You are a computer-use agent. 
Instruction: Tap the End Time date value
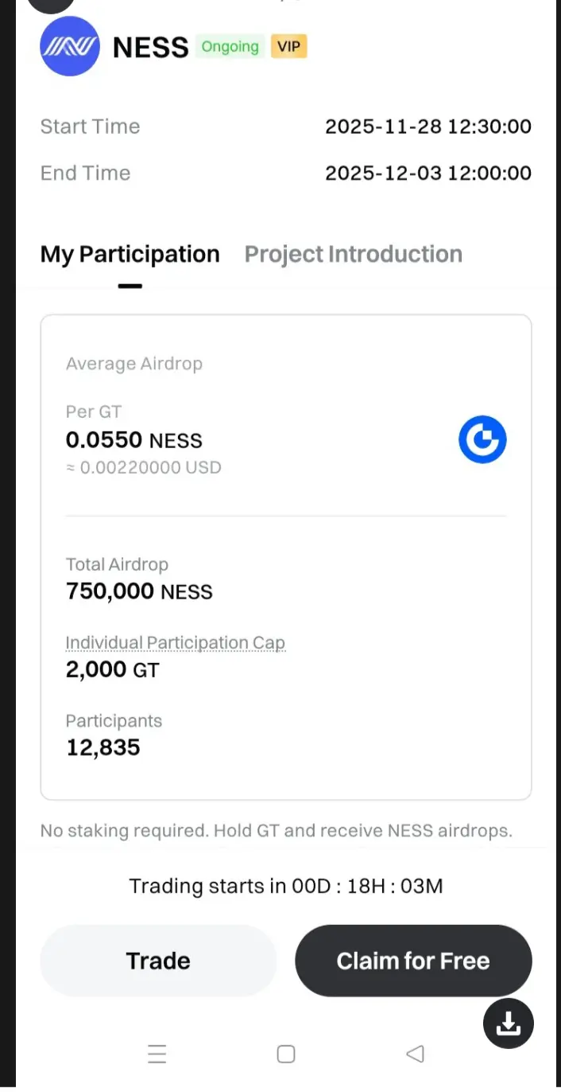(428, 173)
